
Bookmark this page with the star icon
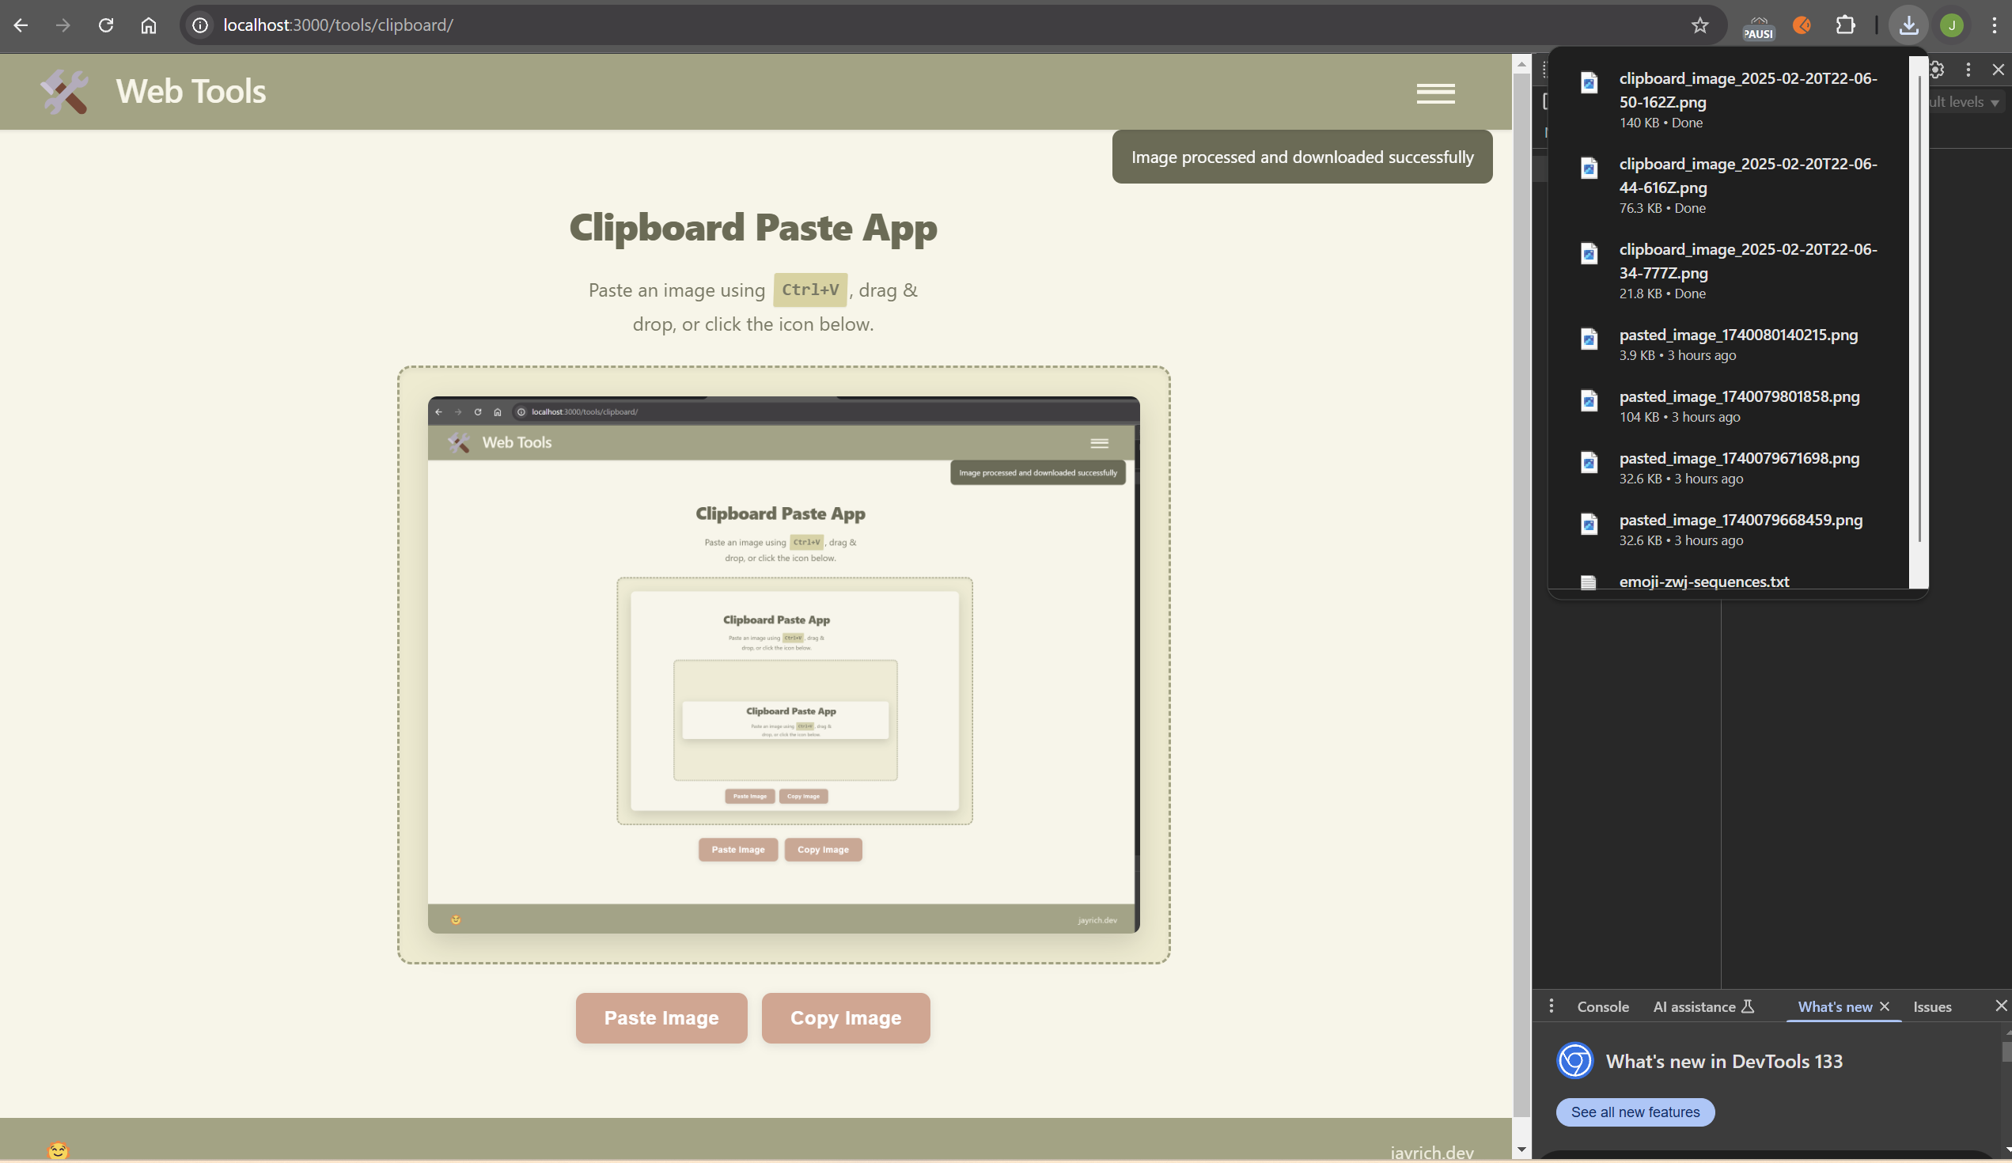coord(1700,25)
